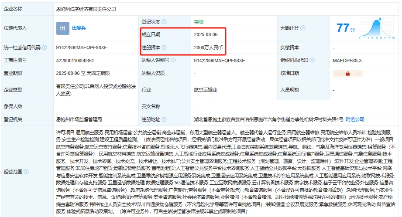Open help icon next to 注册资本
This screenshot has height=217, width=402.
[x=164, y=47]
